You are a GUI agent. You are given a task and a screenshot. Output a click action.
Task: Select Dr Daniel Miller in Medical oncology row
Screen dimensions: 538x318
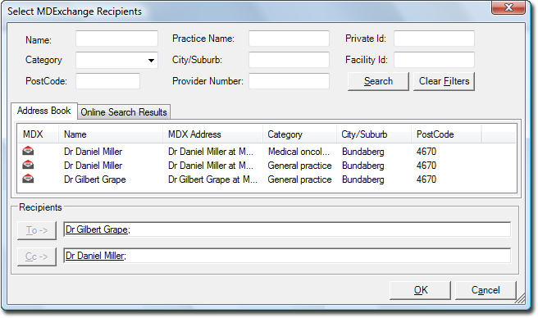tap(93, 152)
